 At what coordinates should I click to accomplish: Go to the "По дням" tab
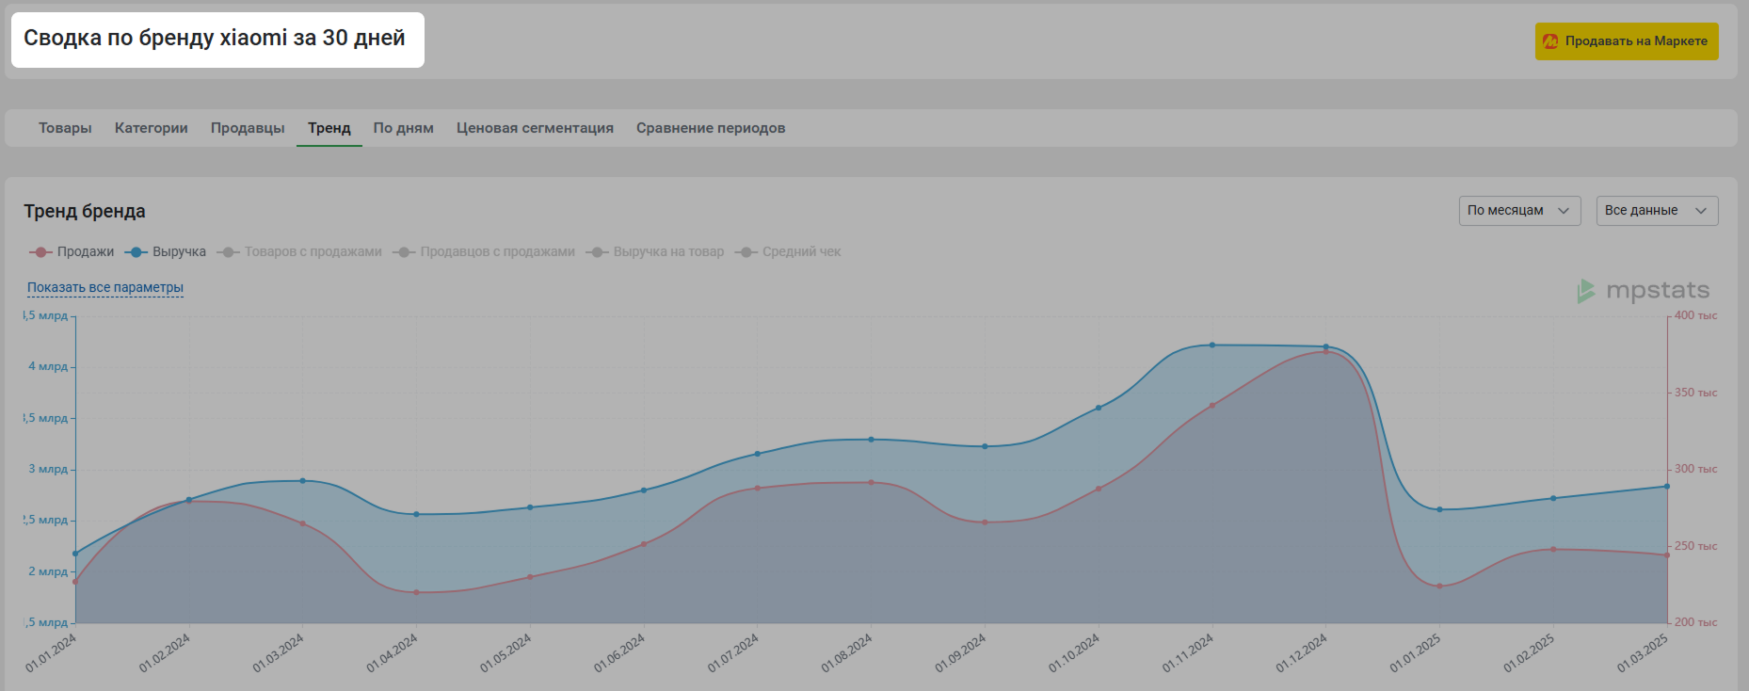point(404,128)
